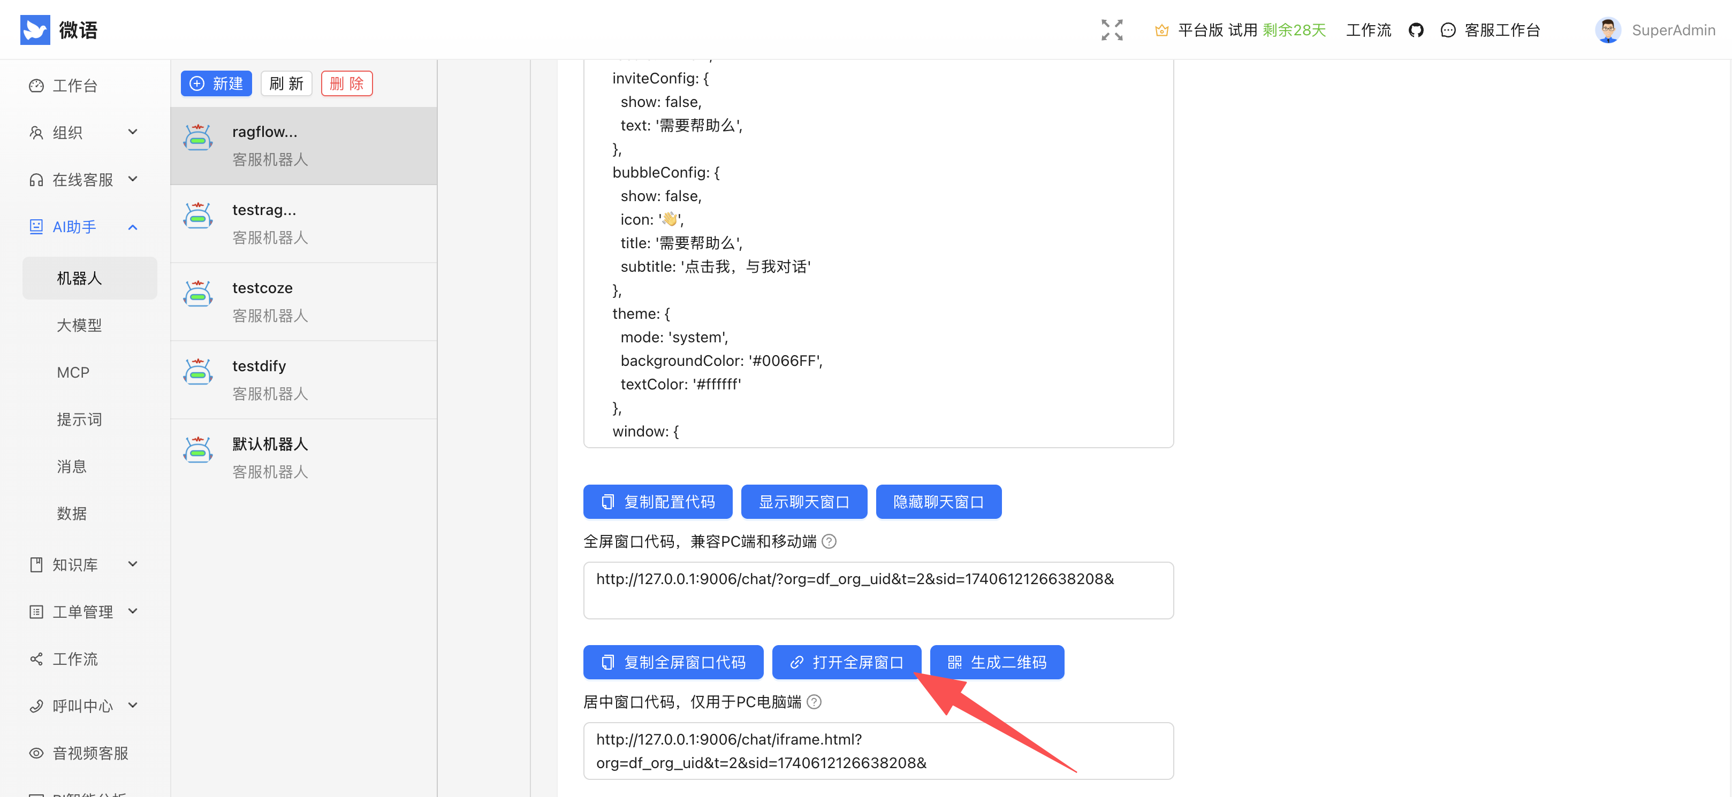The width and height of the screenshot is (1732, 797).
Task: Click the 工作台 clock icon in sidebar
Action: pos(36,86)
